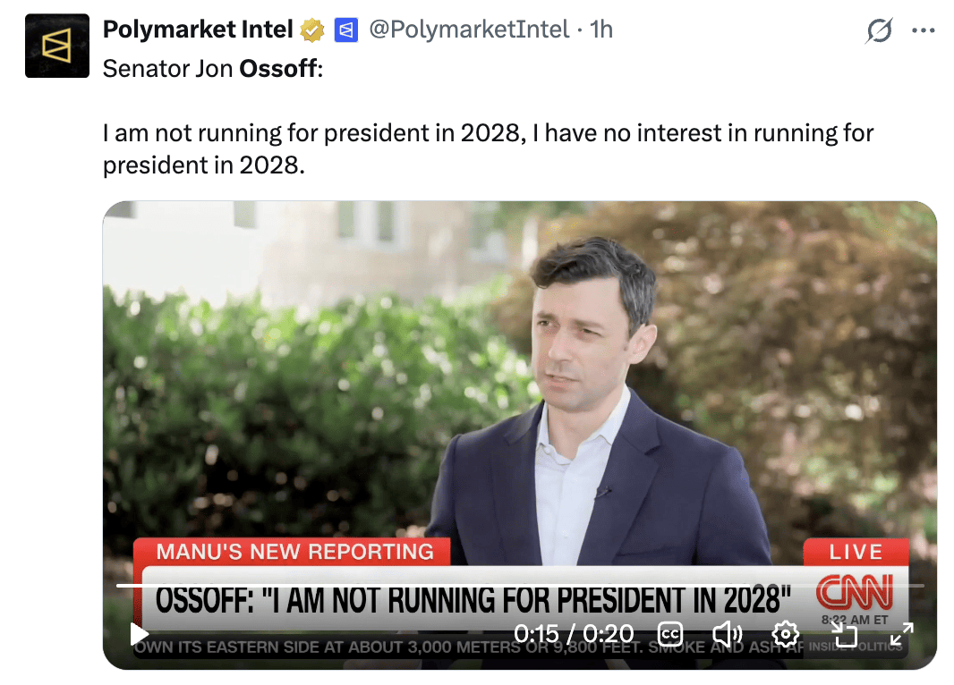Open the Polymarket Intel profile avatar

(x=57, y=46)
